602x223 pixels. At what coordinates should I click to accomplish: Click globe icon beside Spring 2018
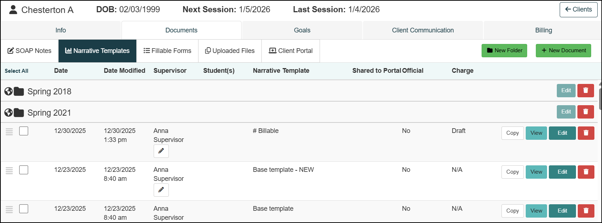point(9,92)
